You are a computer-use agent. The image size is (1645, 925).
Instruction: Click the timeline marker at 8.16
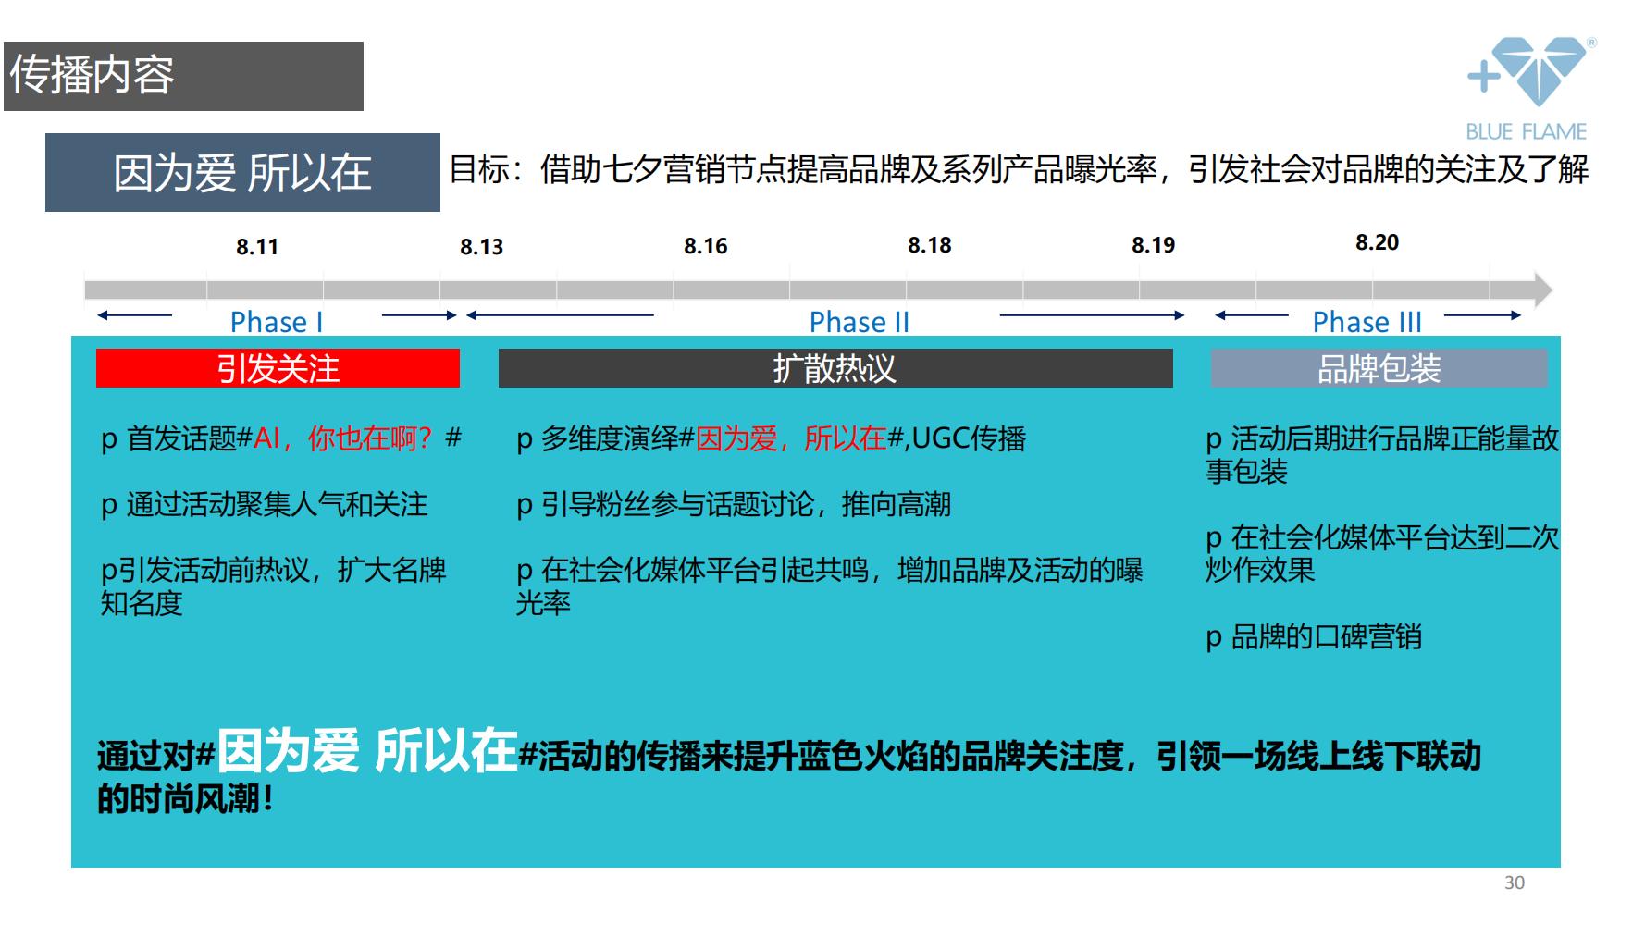point(705,289)
